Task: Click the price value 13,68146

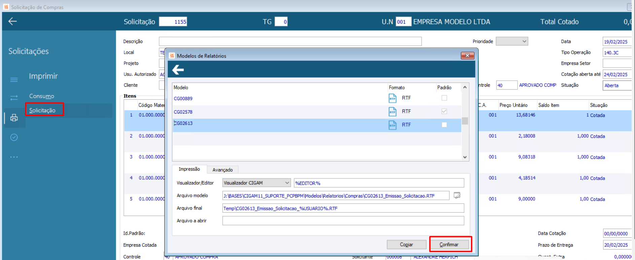Action: (526, 115)
